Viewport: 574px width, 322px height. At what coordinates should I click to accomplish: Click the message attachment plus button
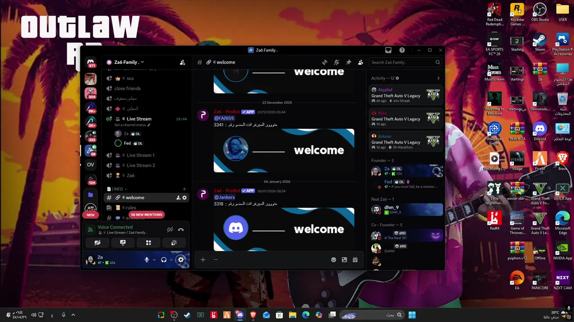[x=203, y=260]
